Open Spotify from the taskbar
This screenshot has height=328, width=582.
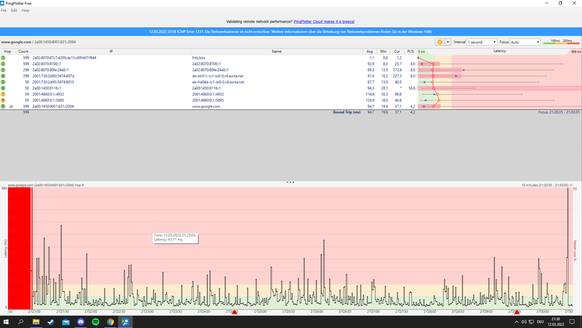click(x=96, y=322)
